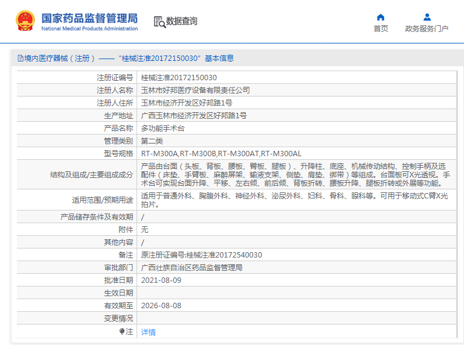The width and height of the screenshot is (464, 345).
Task: Select 玉林市好邦医疗设备有限责任公司
Action: pyautogui.click(x=195, y=90)
